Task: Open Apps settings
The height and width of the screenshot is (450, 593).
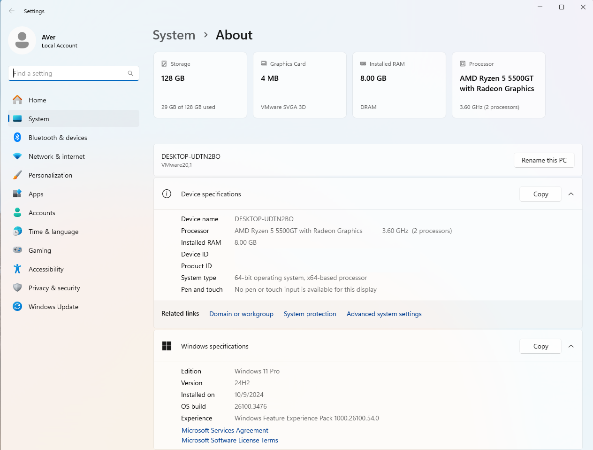Action: tap(74, 194)
